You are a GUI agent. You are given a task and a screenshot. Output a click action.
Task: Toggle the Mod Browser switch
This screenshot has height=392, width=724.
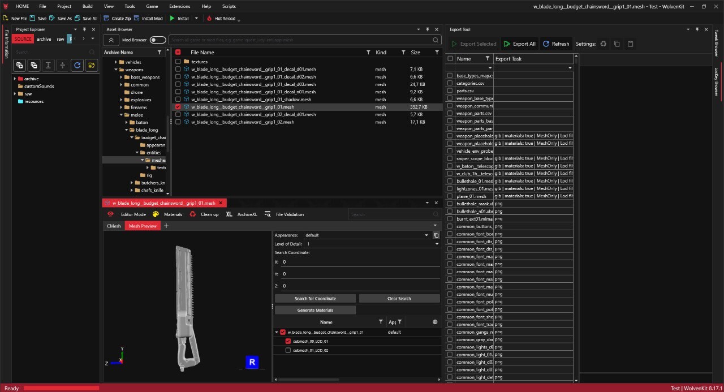(158, 40)
